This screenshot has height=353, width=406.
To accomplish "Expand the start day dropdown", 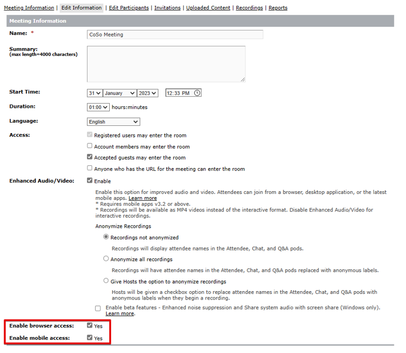I will pyautogui.click(x=95, y=93).
